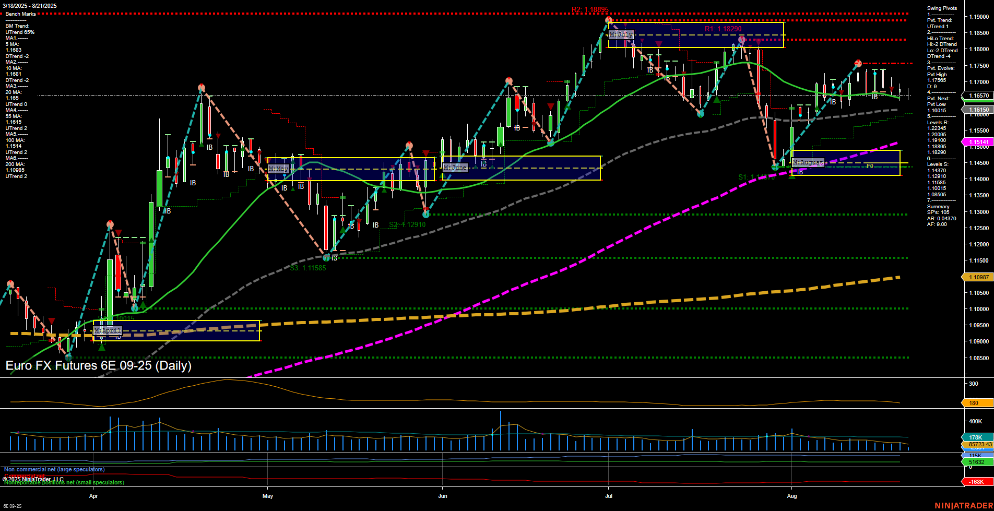Click the M-July monthly zone label
The height and width of the screenshot is (511, 994).
point(622,34)
